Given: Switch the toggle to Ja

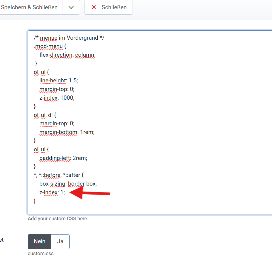Looking at the screenshot, I should (x=60, y=241).
